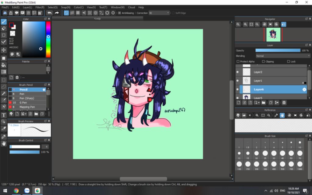Select the Magic Wand tool

pyautogui.click(x=4, y=93)
